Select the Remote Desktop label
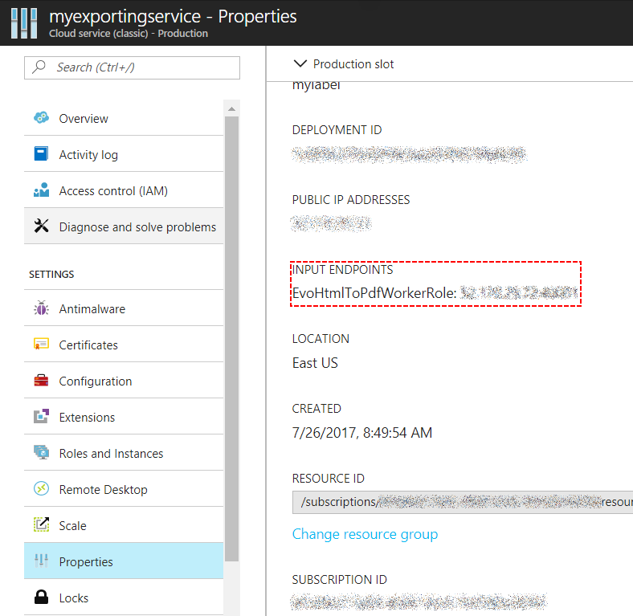 pyautogui.click(x=103, y=490)
